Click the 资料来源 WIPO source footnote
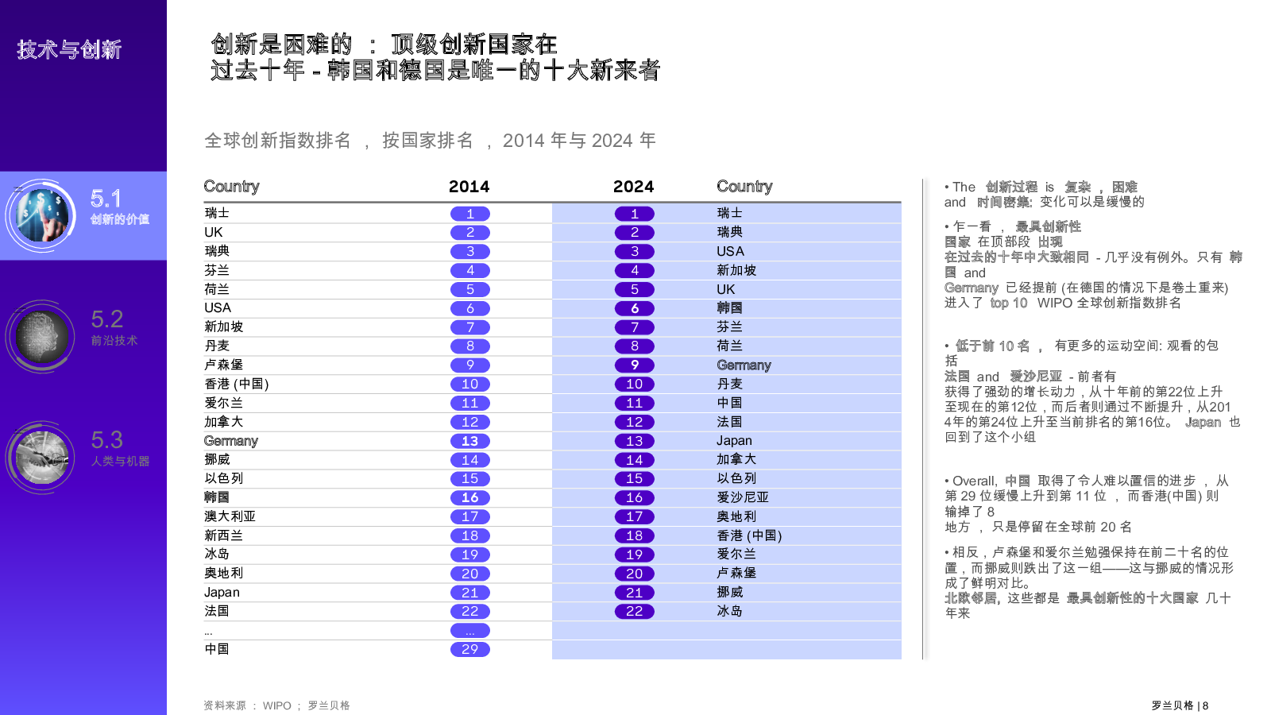Image resolution: width=1271 pixels, height=715 pixels. click(x=276, y=705)
